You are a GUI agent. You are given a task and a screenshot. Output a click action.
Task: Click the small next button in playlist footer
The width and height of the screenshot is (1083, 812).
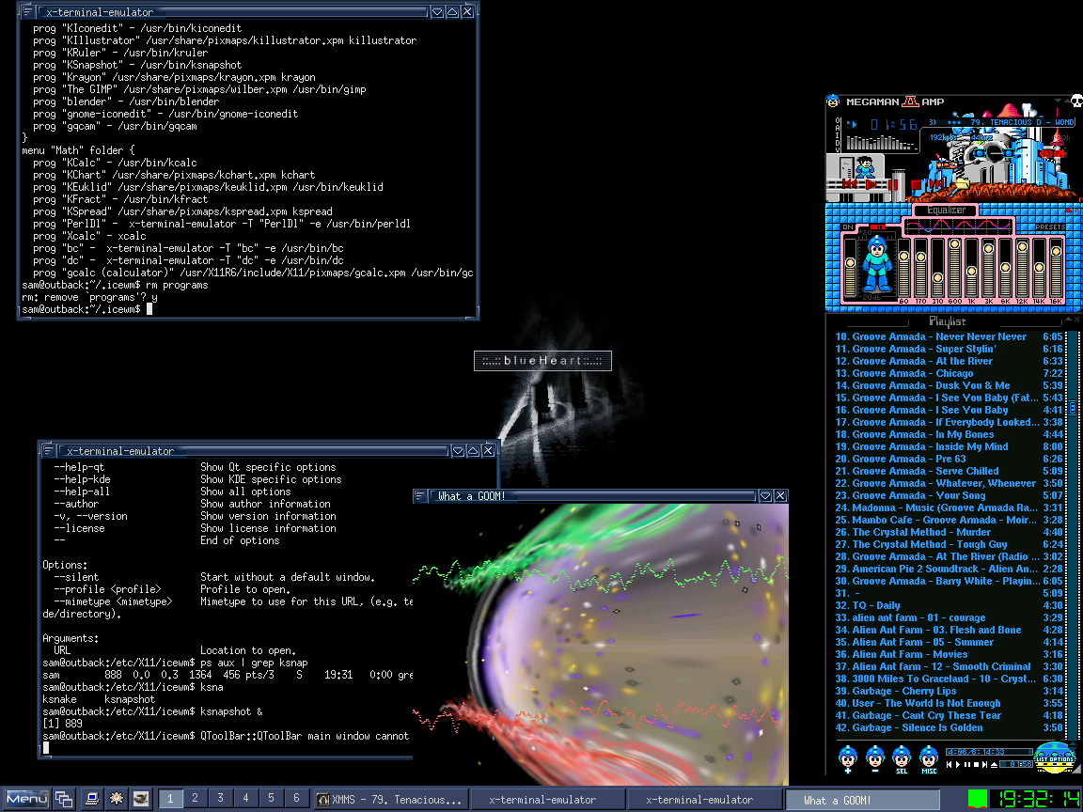coord(985,764)
